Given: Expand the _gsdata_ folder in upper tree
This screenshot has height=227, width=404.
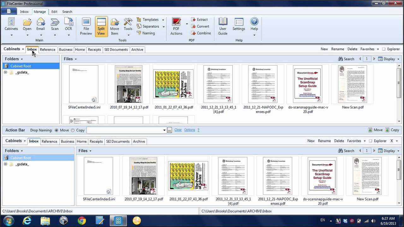Looking at the screenshot, I should coord(5,73).
